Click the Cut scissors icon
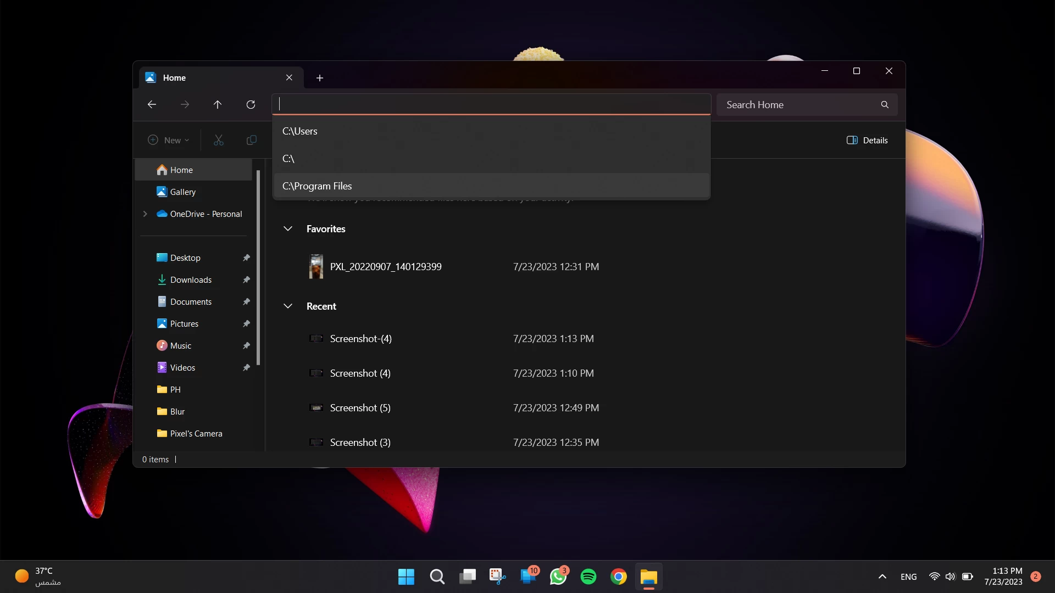The height and width of the screenshot is (593, 1055). (x=219, y=140)
